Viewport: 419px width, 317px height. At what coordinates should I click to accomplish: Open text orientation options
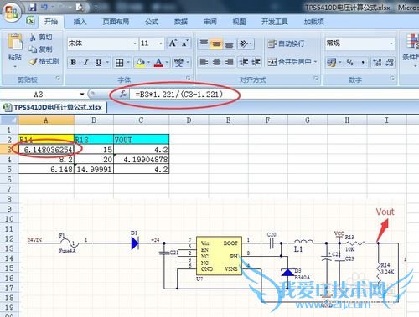point(246,43)
